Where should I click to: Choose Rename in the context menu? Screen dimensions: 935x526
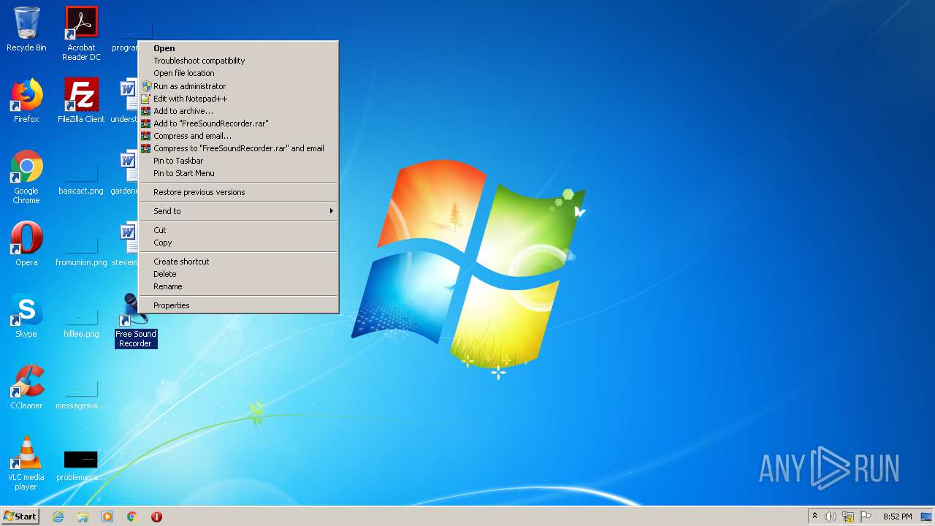point(238,286)
